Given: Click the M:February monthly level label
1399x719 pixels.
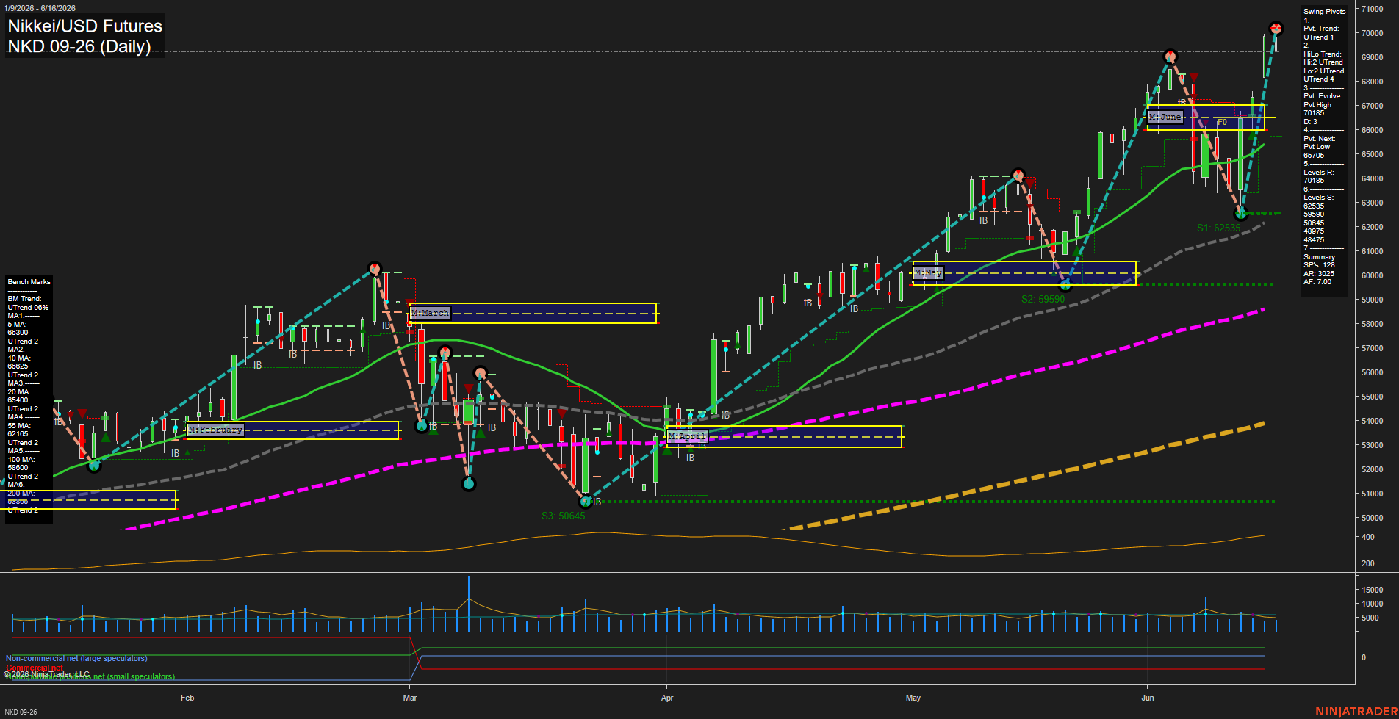Looking at the screenshot, I should [x=215, y=430].
